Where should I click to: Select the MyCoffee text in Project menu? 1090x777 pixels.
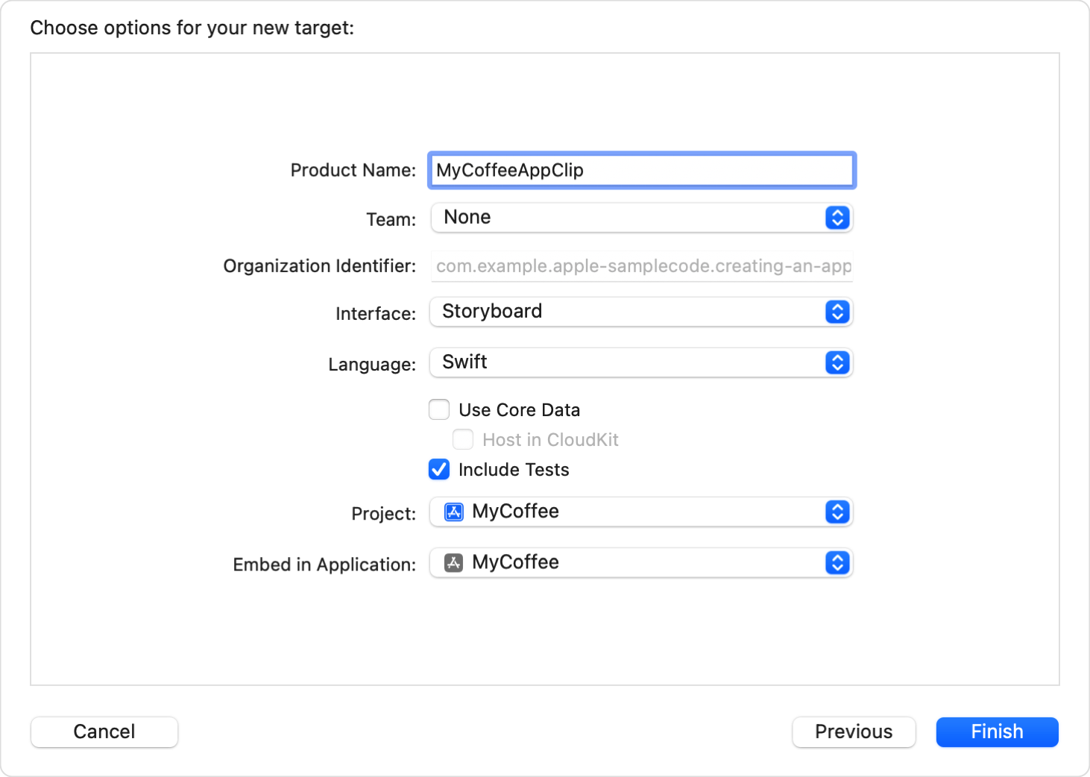click(515, 512)
